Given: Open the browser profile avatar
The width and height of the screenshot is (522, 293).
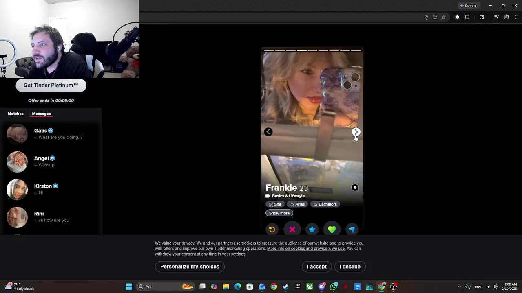Looking at the screenshot, I should click(506, 17).
